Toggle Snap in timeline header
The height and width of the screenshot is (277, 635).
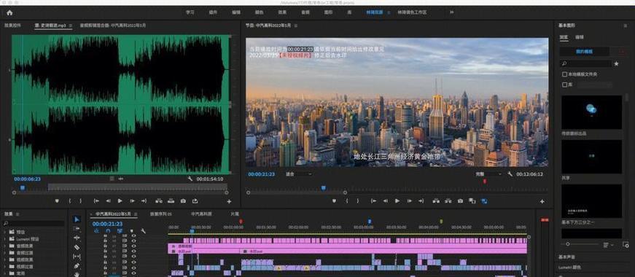point(108,231)
